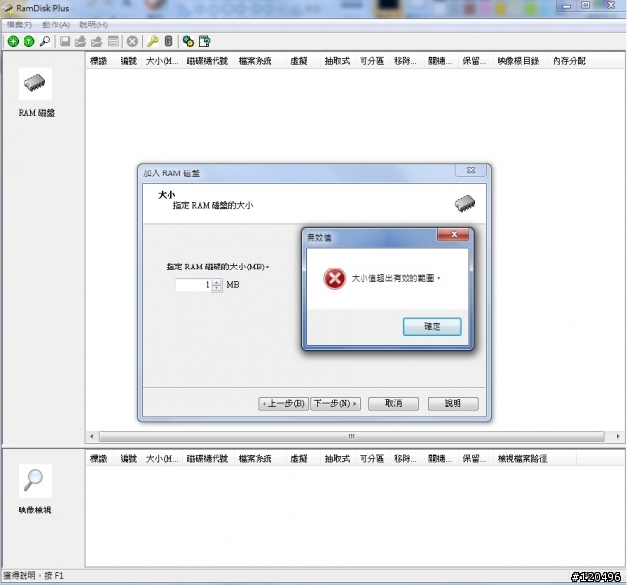Click the 大小值超出有效的範圍 error message text
Viewport: 627px width, 585px height.
click(x=395, y=278)
